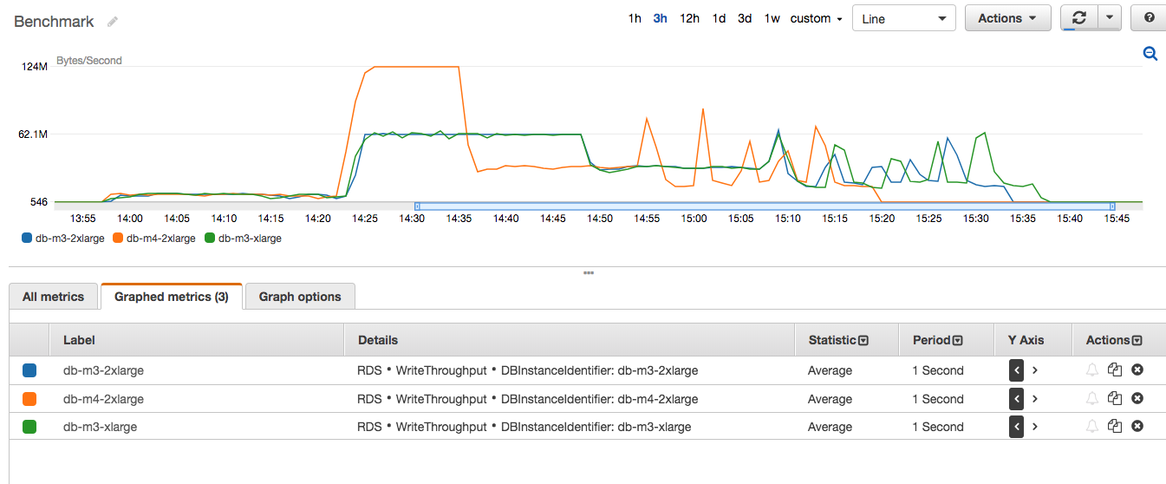1166x484 pixels.
Task: Move db-m4-2xlarge to right Y axis
Action: click(x=1034, y=399)
